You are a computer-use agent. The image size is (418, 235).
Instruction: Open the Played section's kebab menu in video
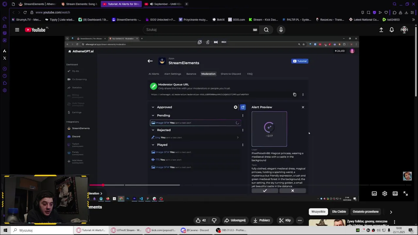pyautogui.click(x=243, y=145)
